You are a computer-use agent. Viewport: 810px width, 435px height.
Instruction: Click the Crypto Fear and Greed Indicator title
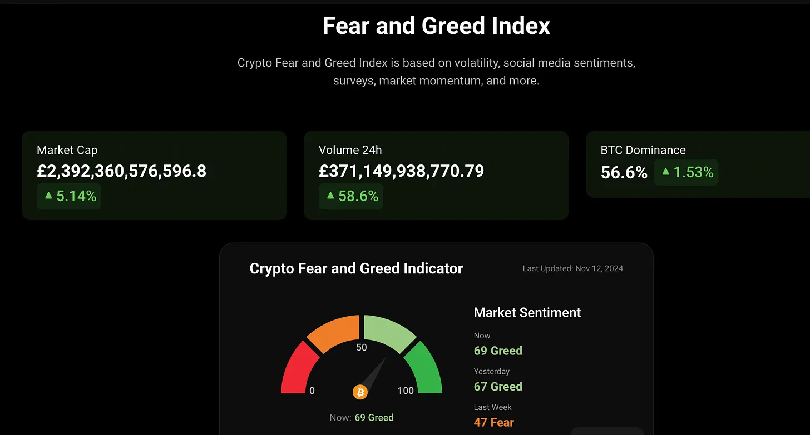pos(356,268)
